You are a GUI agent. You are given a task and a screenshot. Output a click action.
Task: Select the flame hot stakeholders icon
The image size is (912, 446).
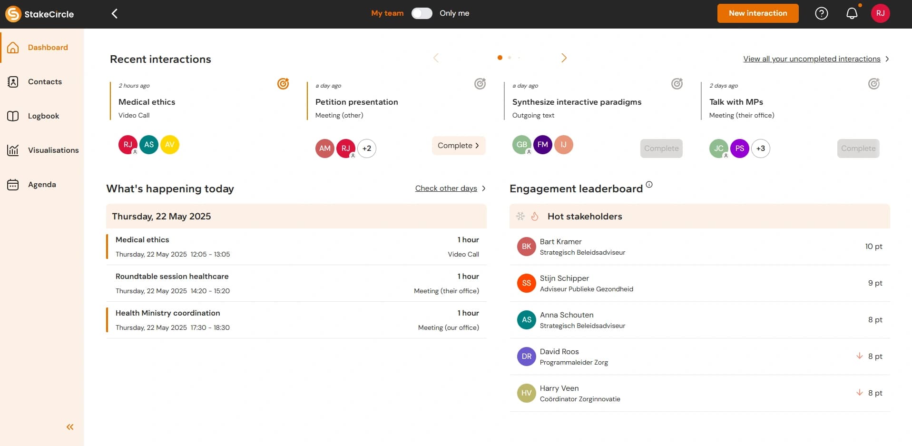point(535,217)
